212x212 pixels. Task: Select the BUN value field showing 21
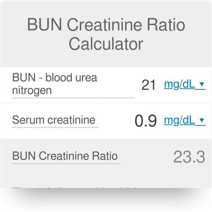[148, 85]
